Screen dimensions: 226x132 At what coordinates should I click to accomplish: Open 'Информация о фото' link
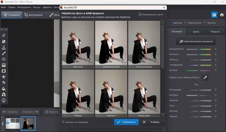(x=151, y=14)
